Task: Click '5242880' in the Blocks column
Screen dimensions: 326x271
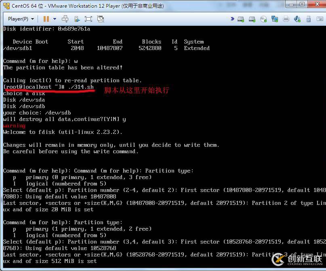Action: click(150, 48)
